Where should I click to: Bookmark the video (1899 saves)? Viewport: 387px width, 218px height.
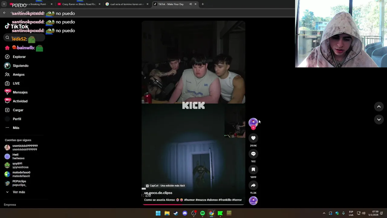pos(253,170)
